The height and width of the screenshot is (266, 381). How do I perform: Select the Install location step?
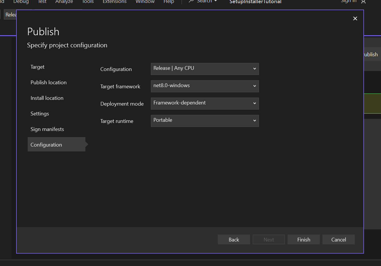(47, 98)
